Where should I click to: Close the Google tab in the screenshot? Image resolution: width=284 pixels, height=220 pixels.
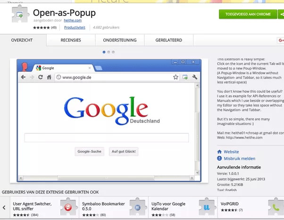[x=90, y=68]
